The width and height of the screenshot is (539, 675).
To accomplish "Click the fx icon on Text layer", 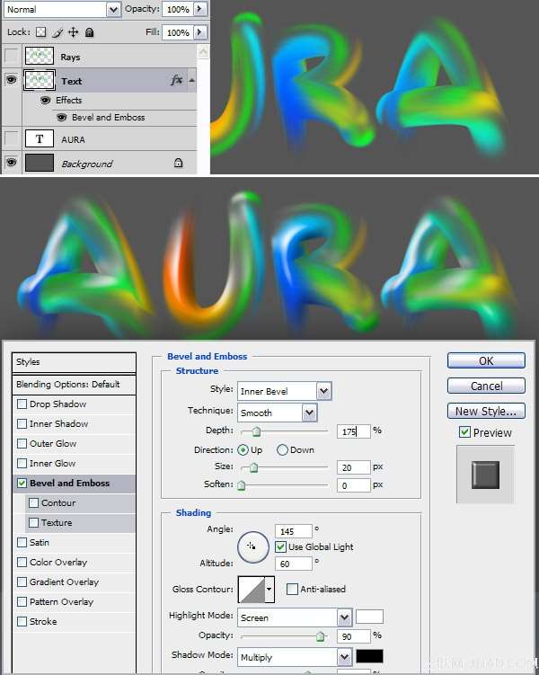I will [176, 80].
